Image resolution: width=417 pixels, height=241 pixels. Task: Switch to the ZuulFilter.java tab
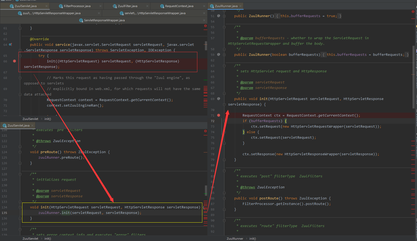pos(127,6)
